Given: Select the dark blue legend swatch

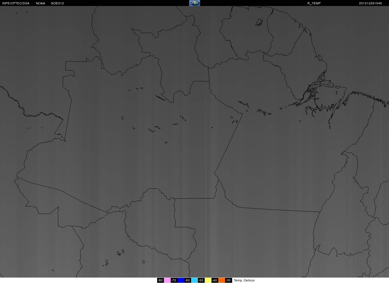Looking at the screenshot, I should click(x=181, y=280).
